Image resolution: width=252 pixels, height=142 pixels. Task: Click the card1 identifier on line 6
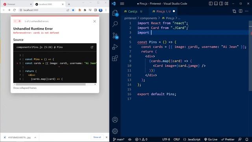click(193, 47)
